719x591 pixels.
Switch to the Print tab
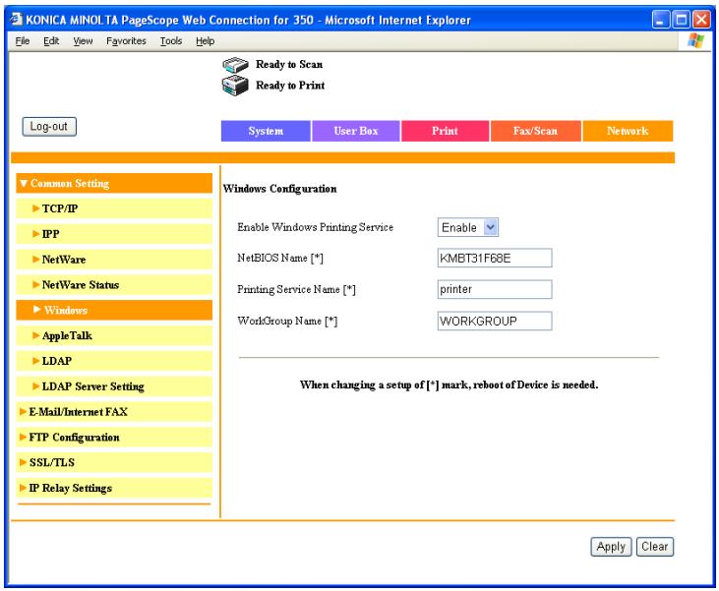[445, 131]
